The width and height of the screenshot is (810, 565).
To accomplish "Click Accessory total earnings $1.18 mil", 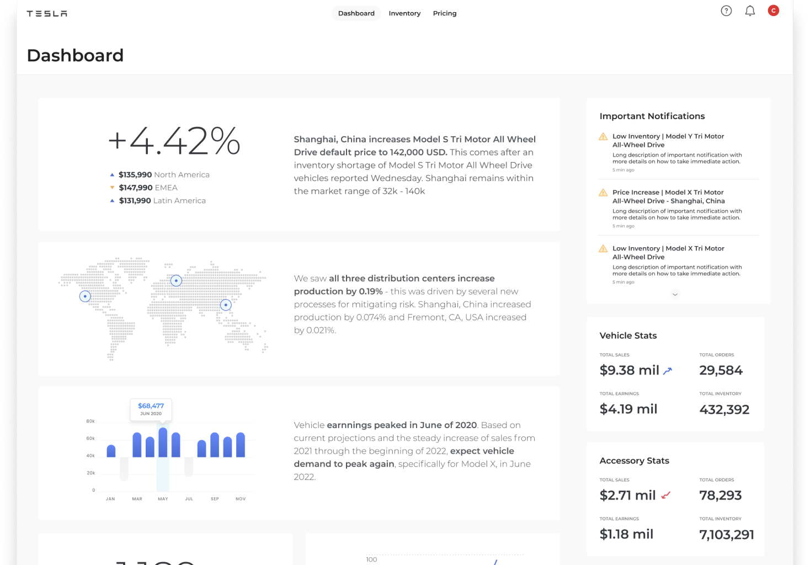I will tap(627, 534).
